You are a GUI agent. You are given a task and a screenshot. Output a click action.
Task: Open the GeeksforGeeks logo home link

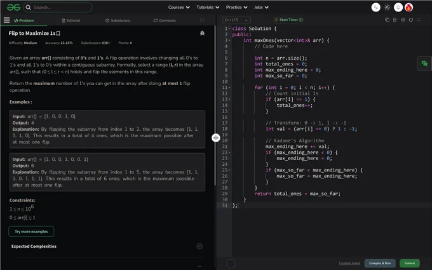(x=13, y=7)
